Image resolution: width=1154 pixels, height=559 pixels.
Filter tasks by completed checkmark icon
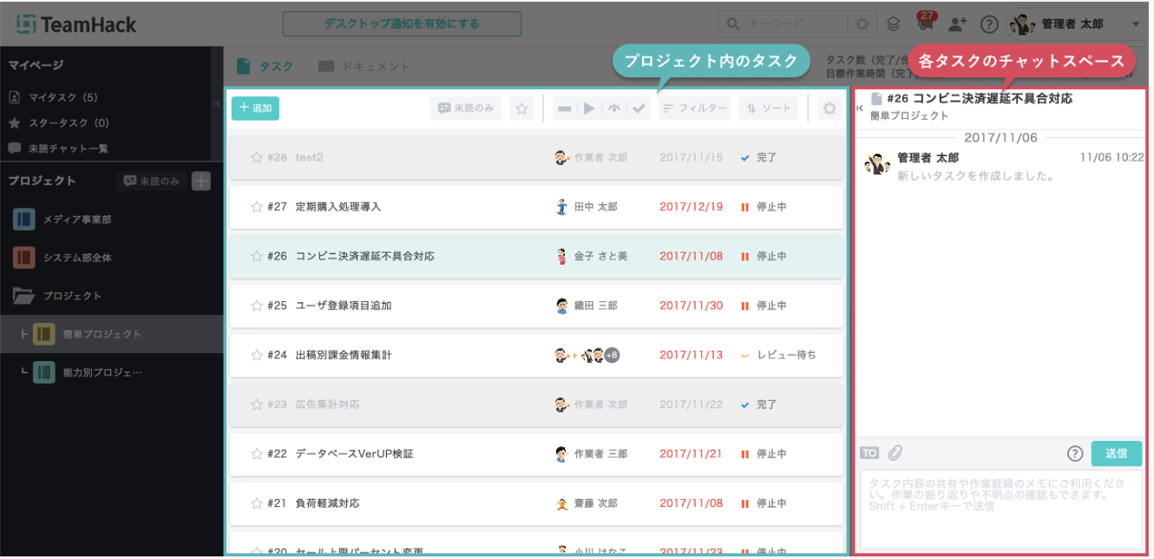[639, 109]
